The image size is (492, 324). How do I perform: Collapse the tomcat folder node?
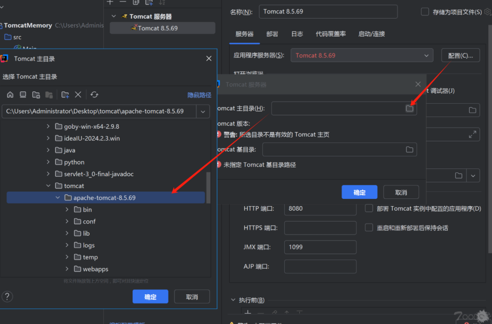[48, 186]
